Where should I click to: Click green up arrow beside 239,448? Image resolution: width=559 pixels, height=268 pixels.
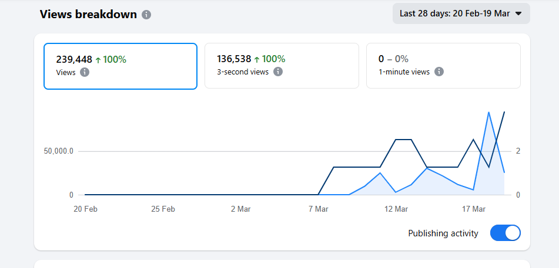pos(98,59)
